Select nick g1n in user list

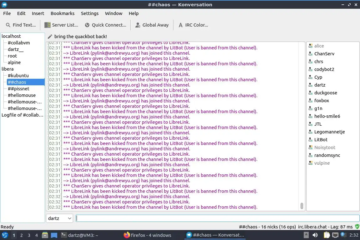318,108
